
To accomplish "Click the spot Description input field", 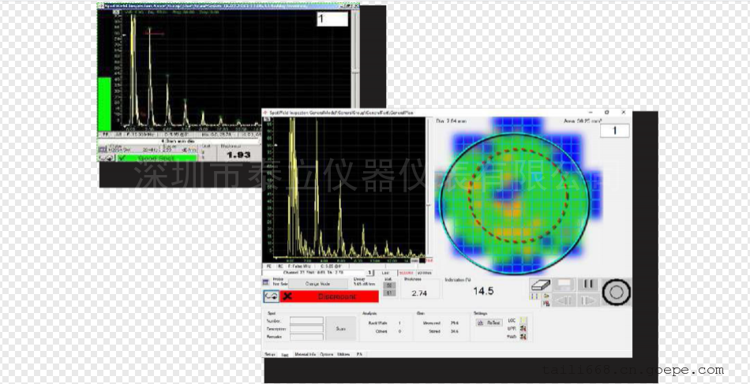I will pos(306,329).
